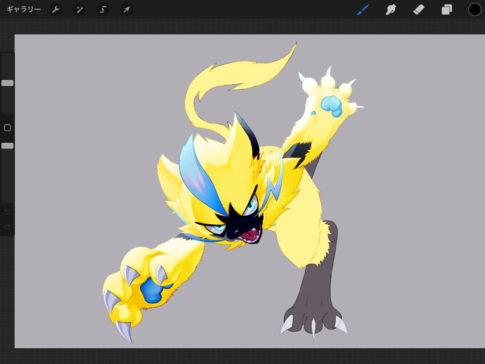Open the black active color picker
Image resolution: width=485 pixels, height=364 pixels.
point(475,10)
